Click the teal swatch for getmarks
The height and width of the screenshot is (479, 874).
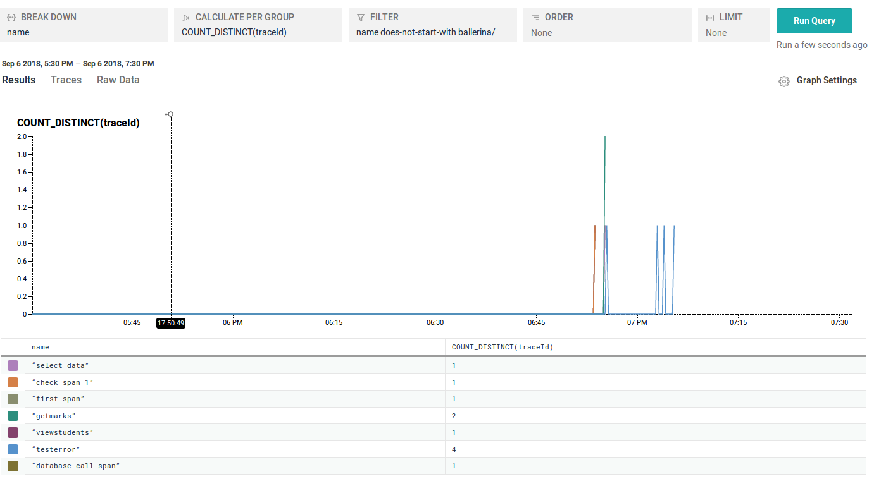[13, 416]
